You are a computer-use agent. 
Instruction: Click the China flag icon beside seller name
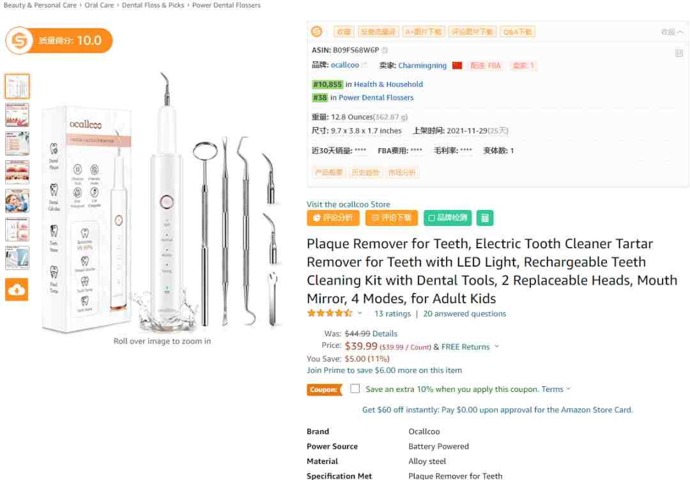(457, 65)
